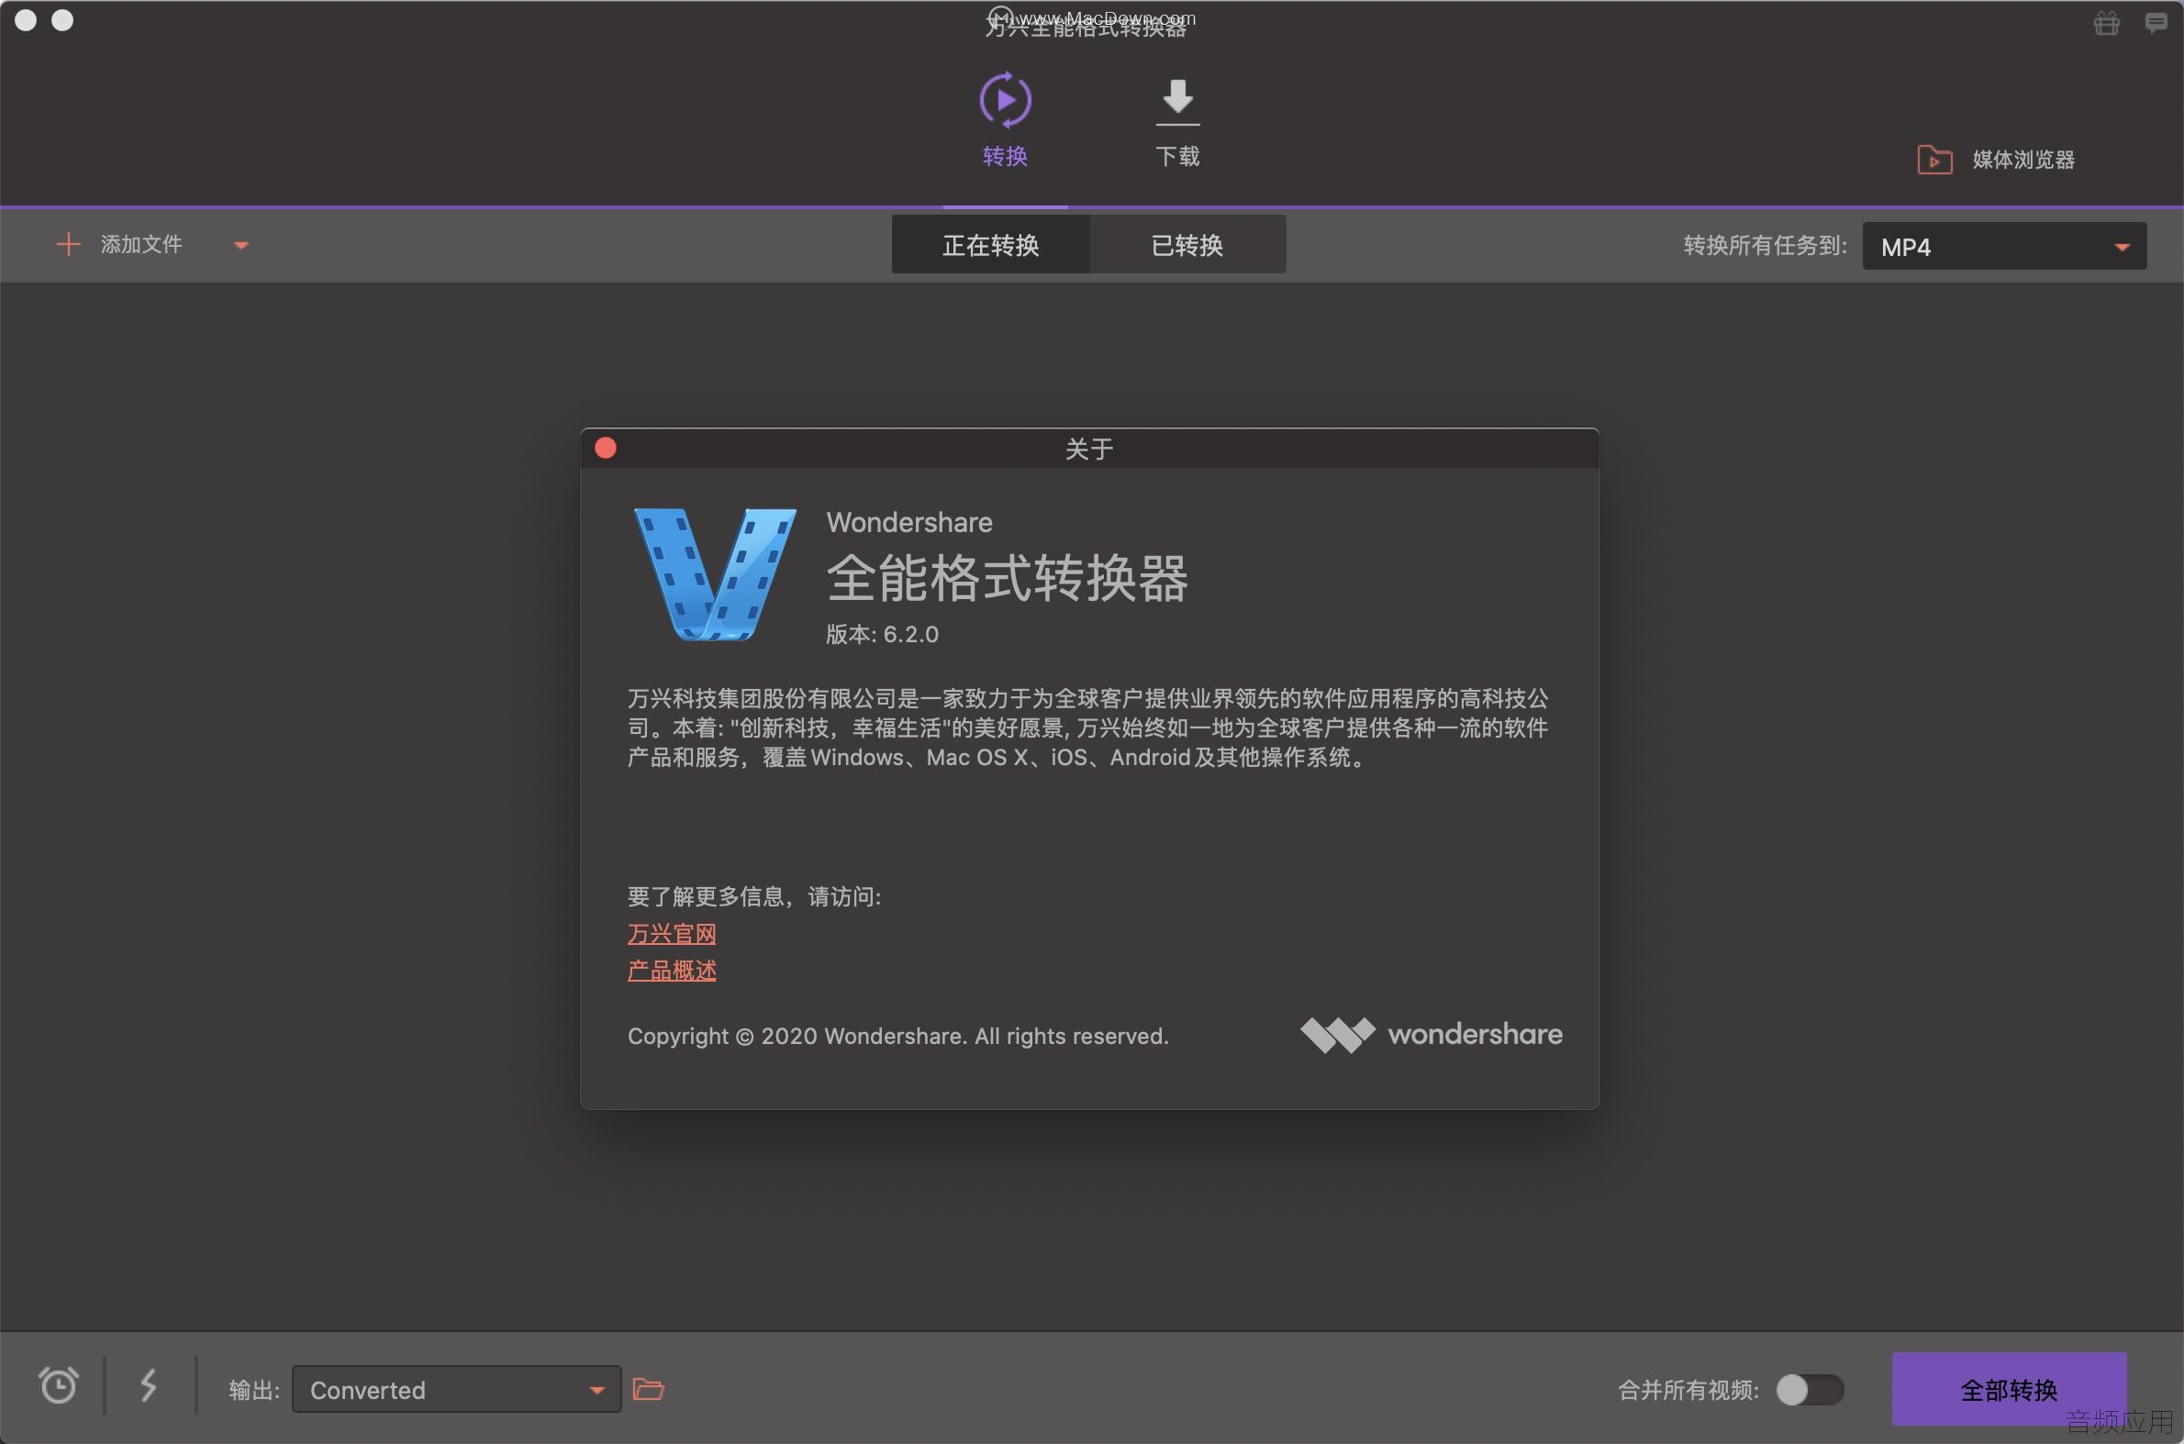Click the 版本: 6.2.0 version text

click(x=882, y=635)
